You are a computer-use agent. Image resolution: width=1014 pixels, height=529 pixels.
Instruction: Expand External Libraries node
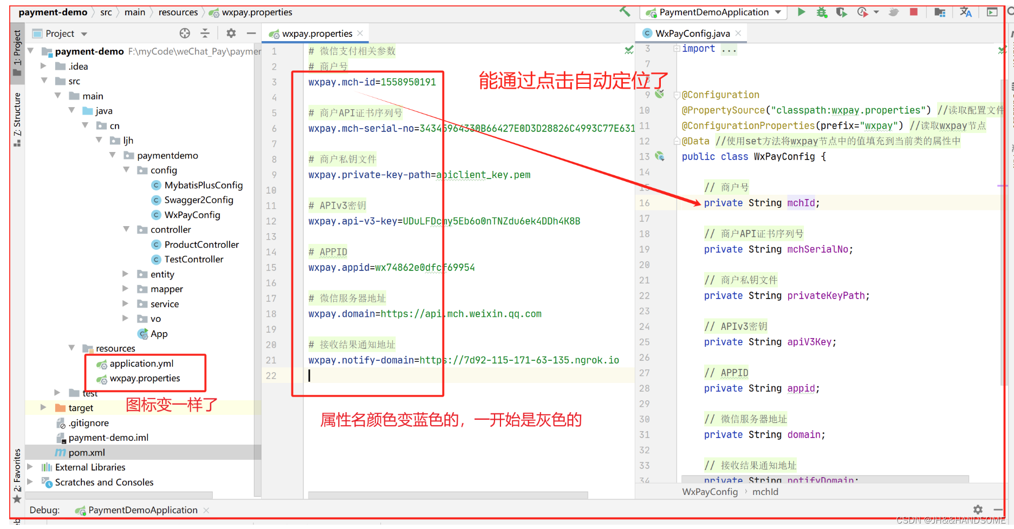30,467
